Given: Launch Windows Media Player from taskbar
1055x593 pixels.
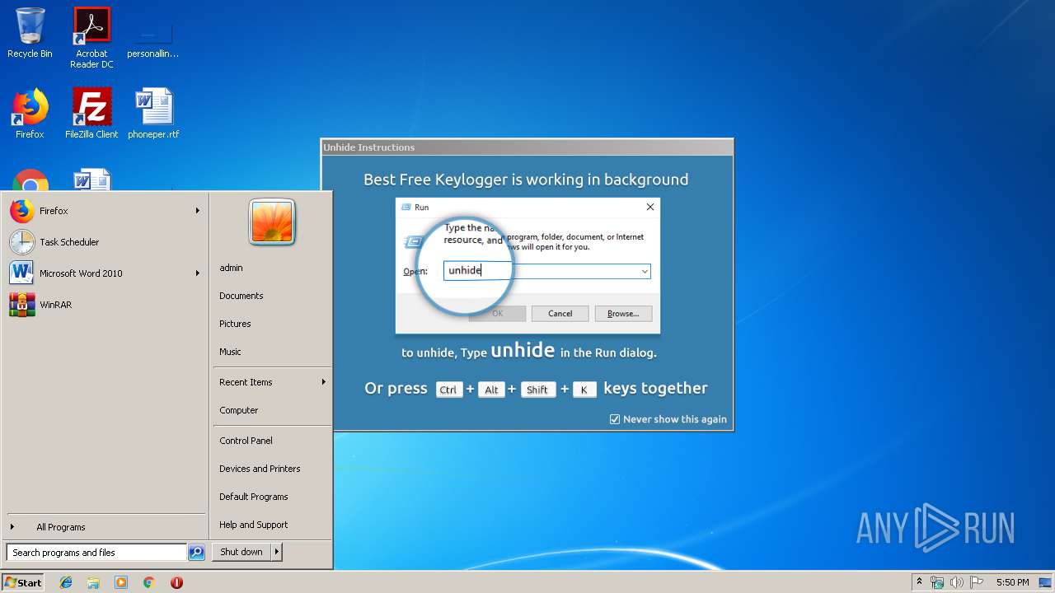Looking at the screenshot, I should pos(121,582).
